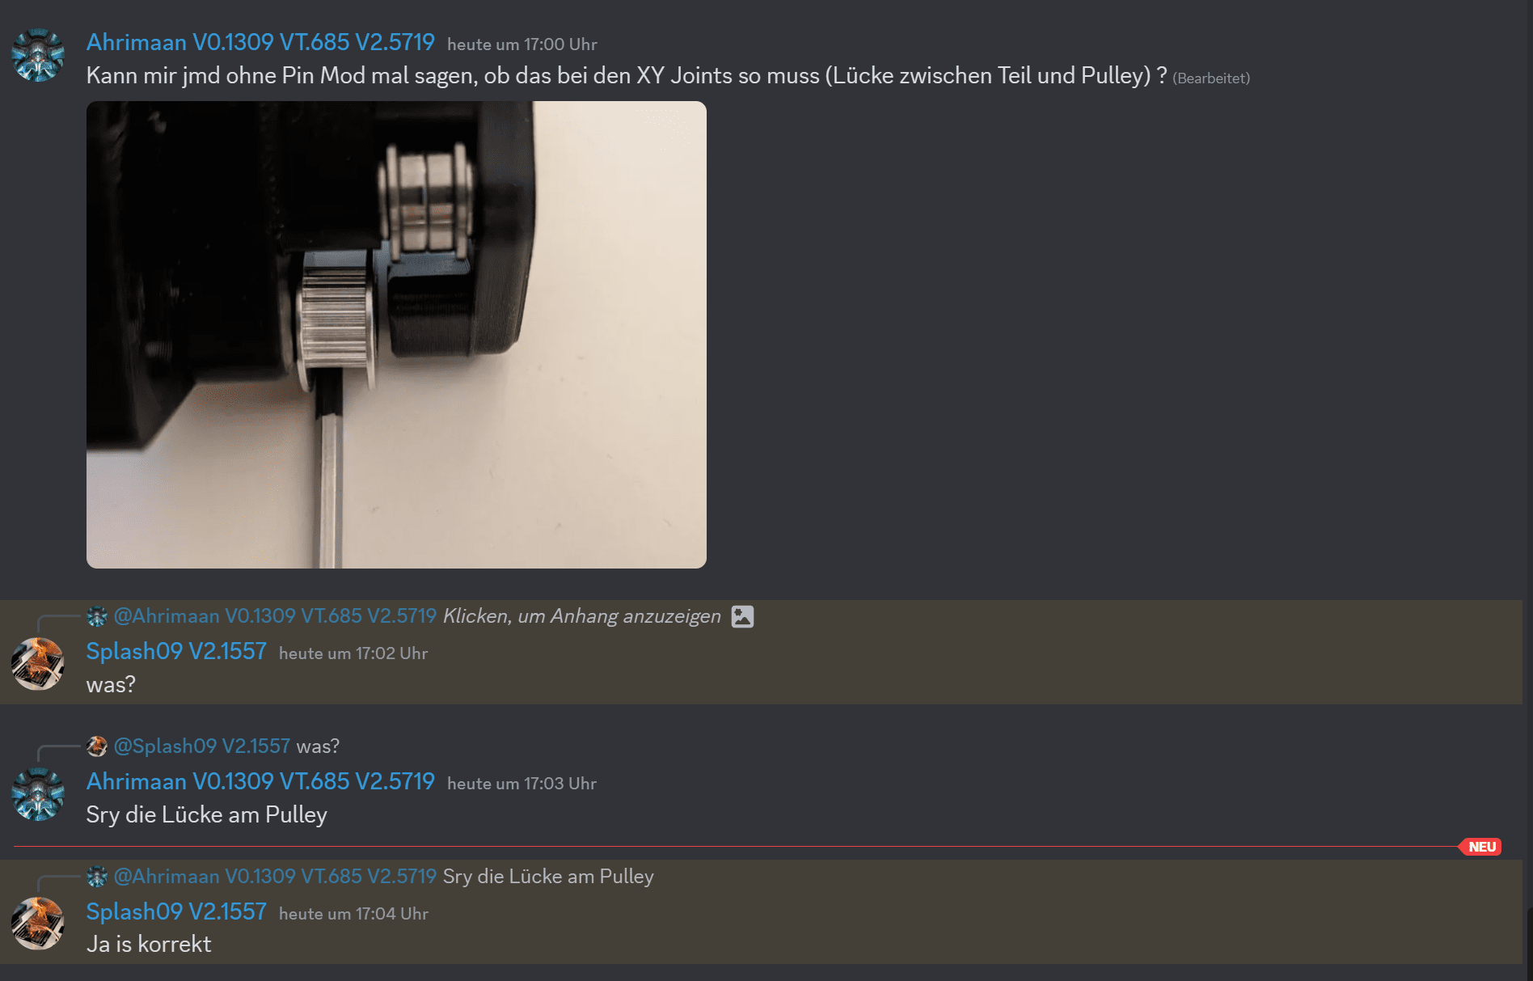Click the image attachment icon in reply preview

(x=742, y=616)
